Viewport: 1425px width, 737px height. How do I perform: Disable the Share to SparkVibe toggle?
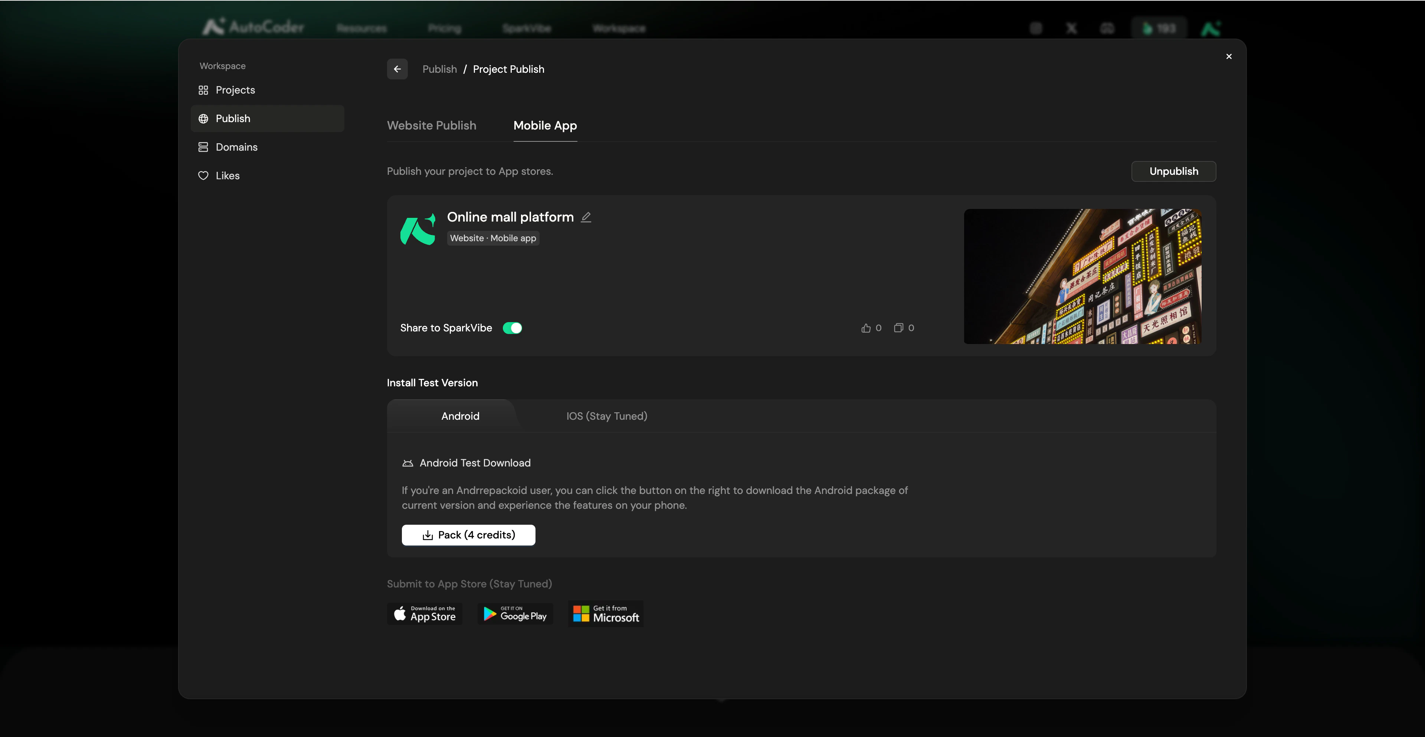(x=512, y=328)
